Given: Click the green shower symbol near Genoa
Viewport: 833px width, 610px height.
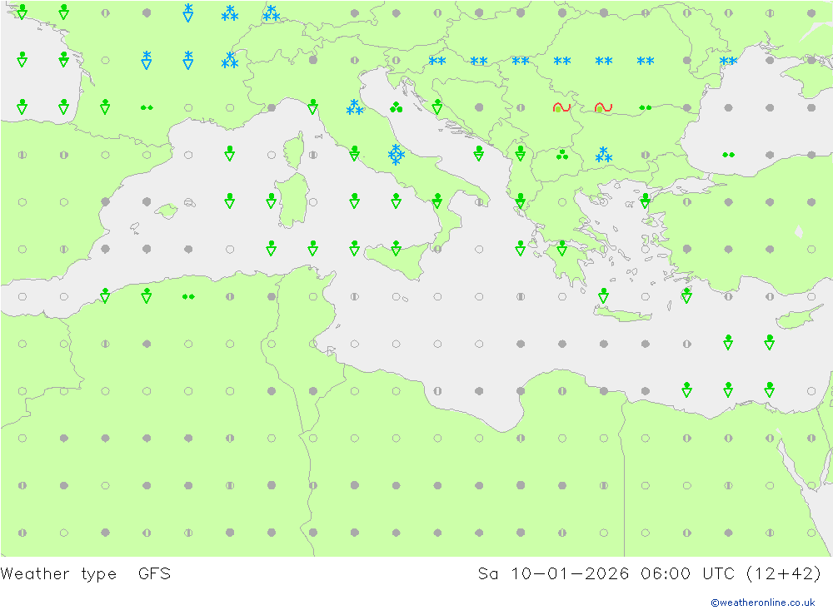Looking at the screenshot, I should pyautogui.click(x=313, y=107).
